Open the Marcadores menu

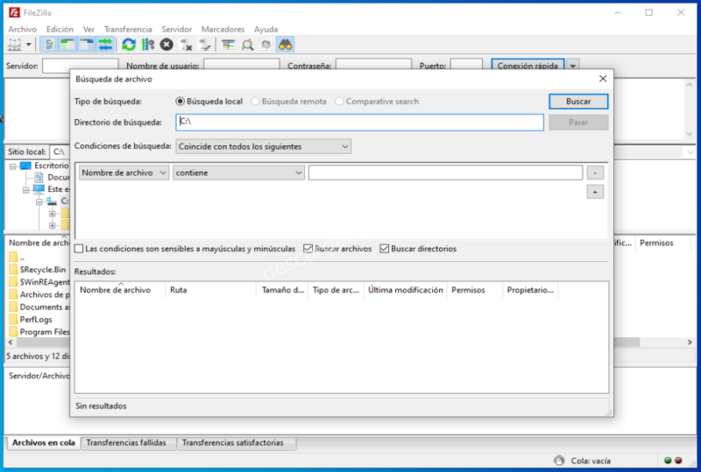pyautogui.click(x=223, y=29)
